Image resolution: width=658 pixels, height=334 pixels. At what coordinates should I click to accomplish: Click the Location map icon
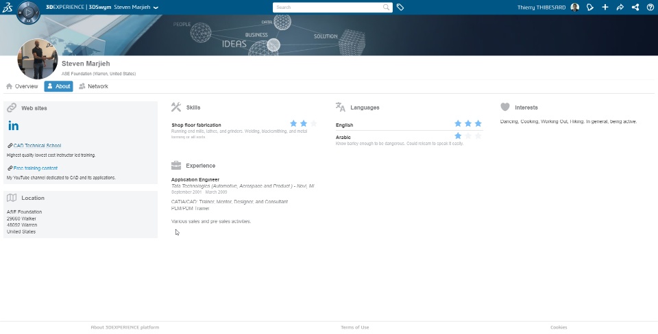point(12,198)
